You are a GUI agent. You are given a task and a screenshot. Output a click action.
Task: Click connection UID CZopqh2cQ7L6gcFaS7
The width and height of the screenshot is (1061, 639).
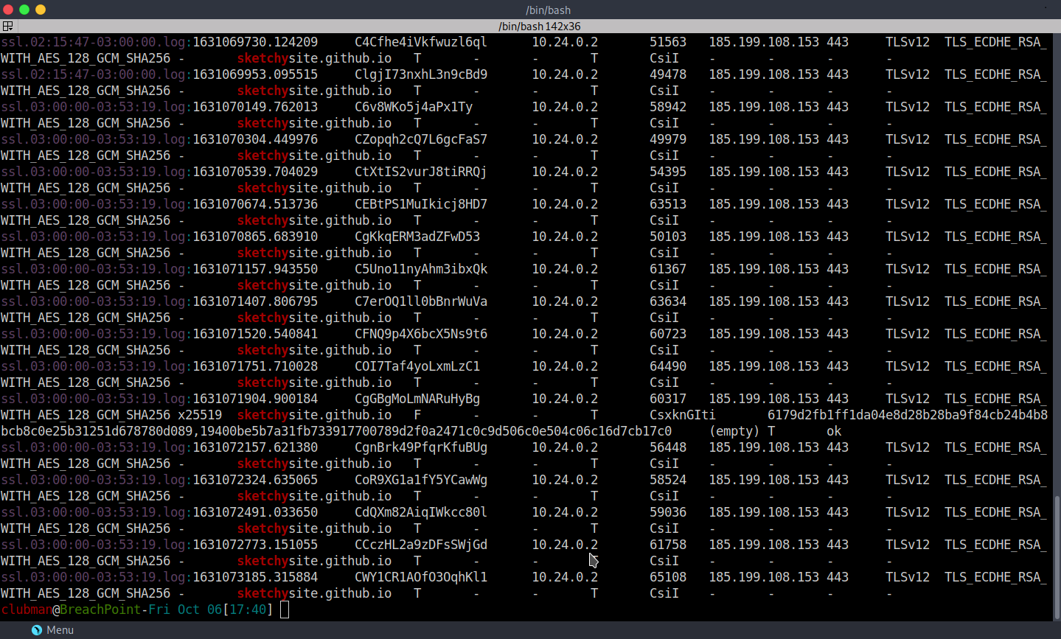[x=421, y=139]
